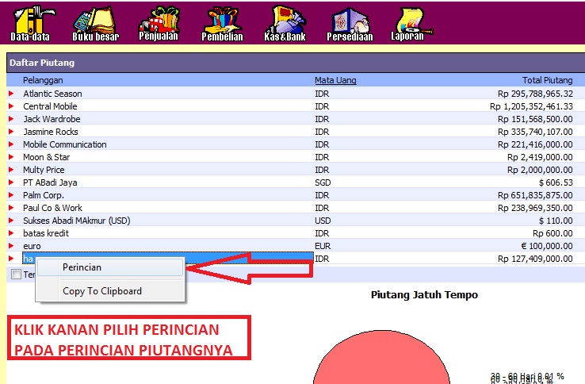Click the Pelanggan column header
Viewport: 585px width, 384px height.
[x=43, y=80]
